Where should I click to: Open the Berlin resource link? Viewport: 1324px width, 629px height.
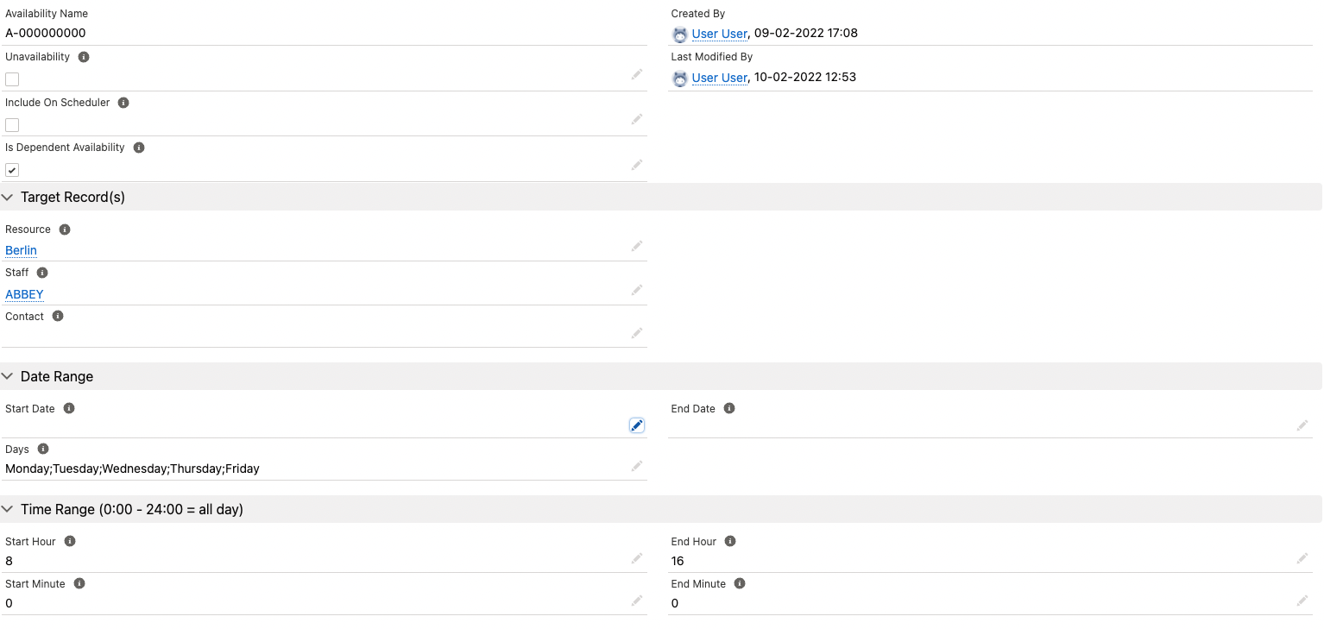pos(21,250)
